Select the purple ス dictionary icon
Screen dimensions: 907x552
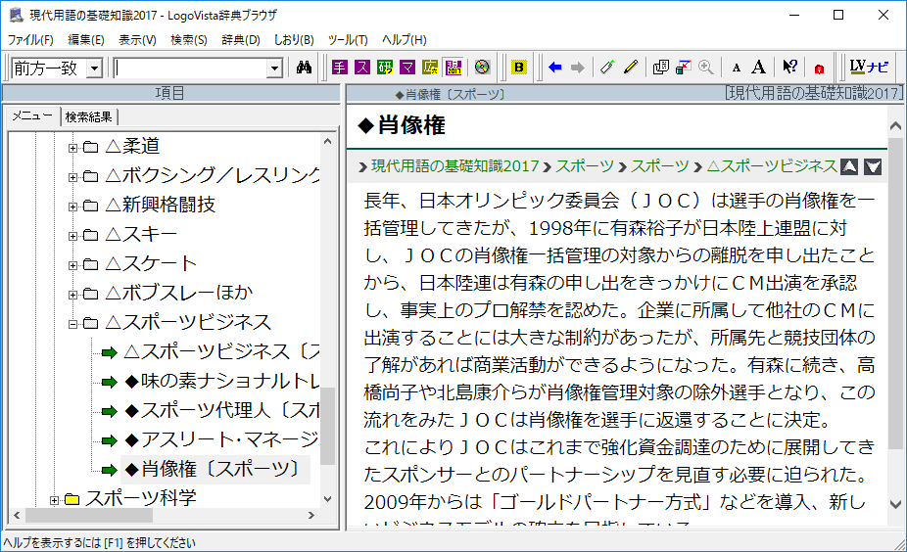(x=362, y=68)
